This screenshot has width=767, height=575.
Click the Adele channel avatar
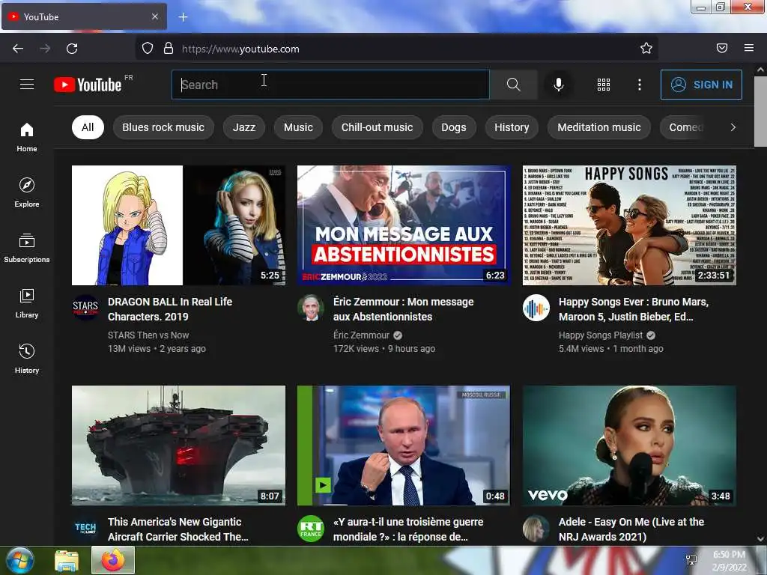point(536,528)
